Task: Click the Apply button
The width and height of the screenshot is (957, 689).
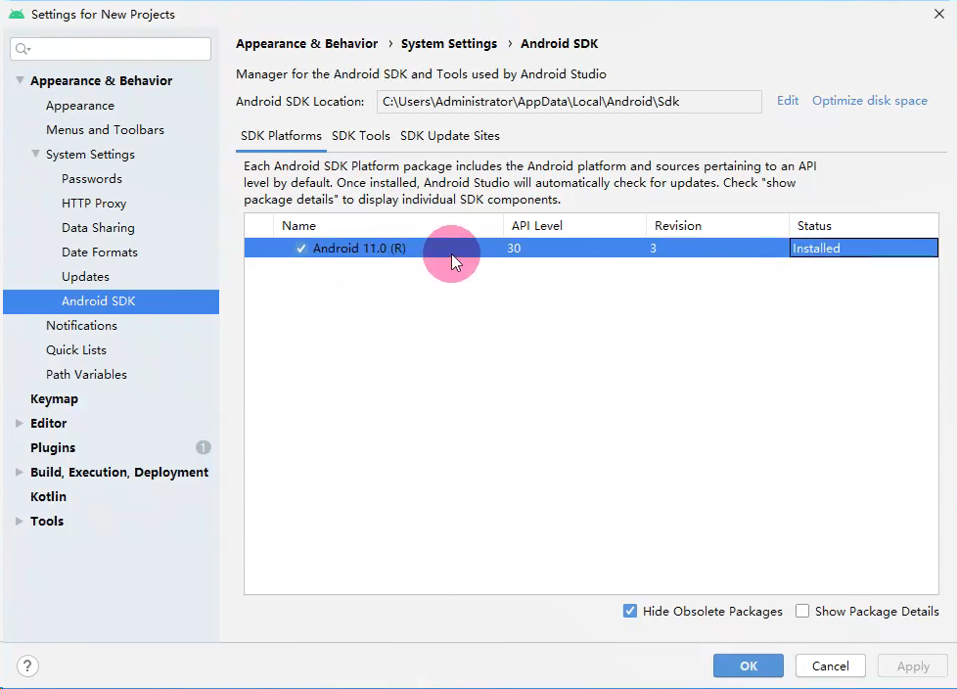Action: coord(913,666)
